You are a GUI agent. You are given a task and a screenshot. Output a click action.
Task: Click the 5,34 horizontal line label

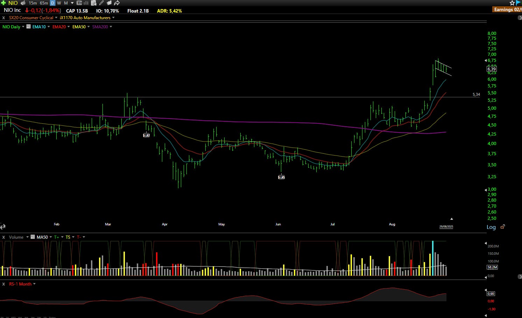(476, 94)
